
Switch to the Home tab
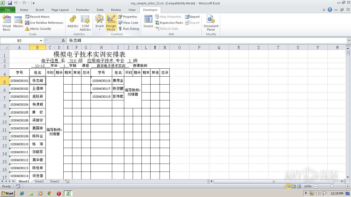click(24, 10)
